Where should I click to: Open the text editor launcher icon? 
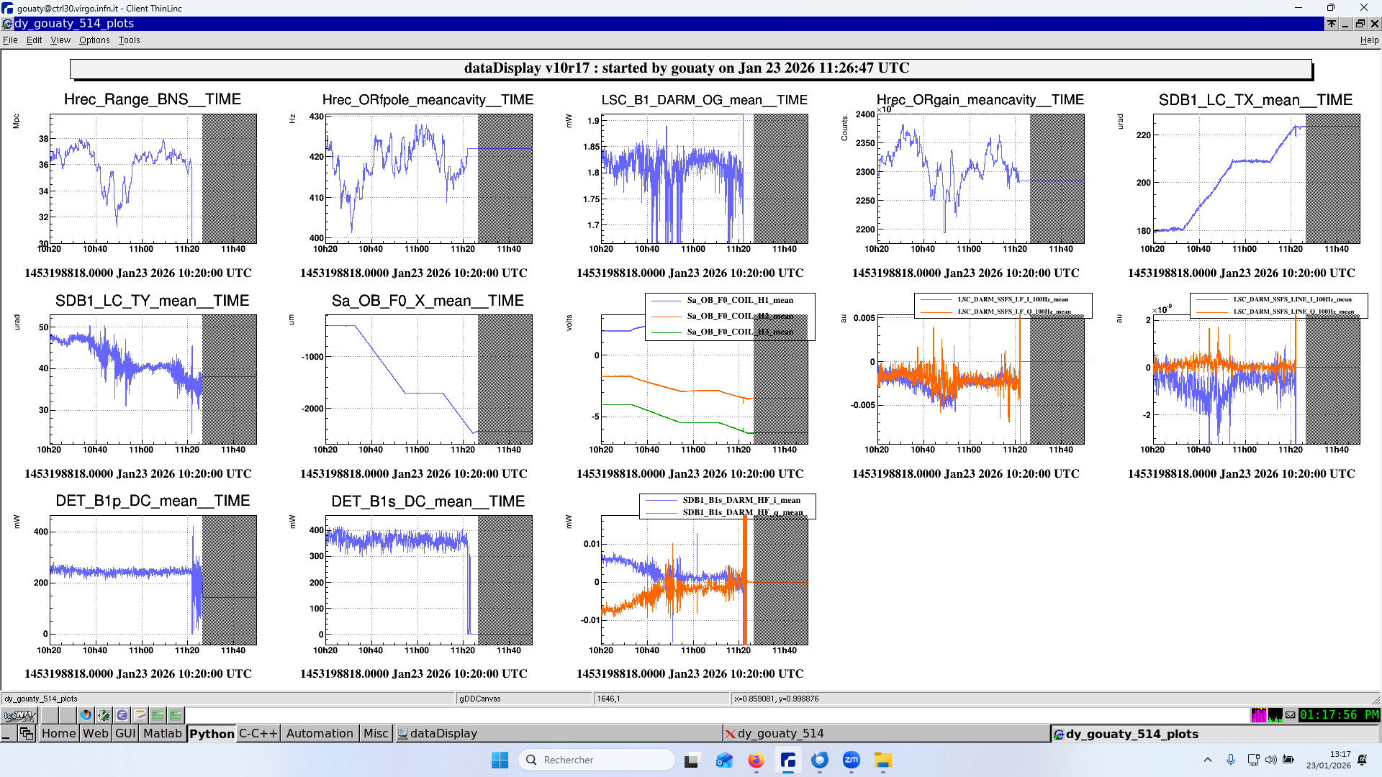pos(140,715)
